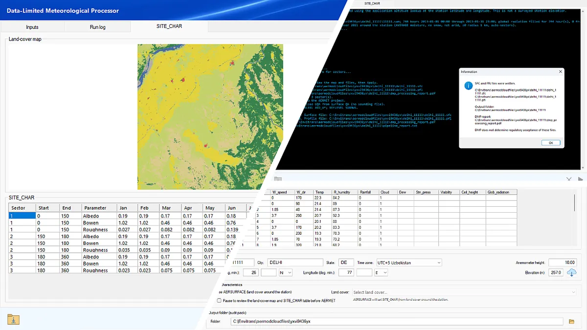Click the Temp column header
Viewport: 587px width, 330px height.
point(322,192)
